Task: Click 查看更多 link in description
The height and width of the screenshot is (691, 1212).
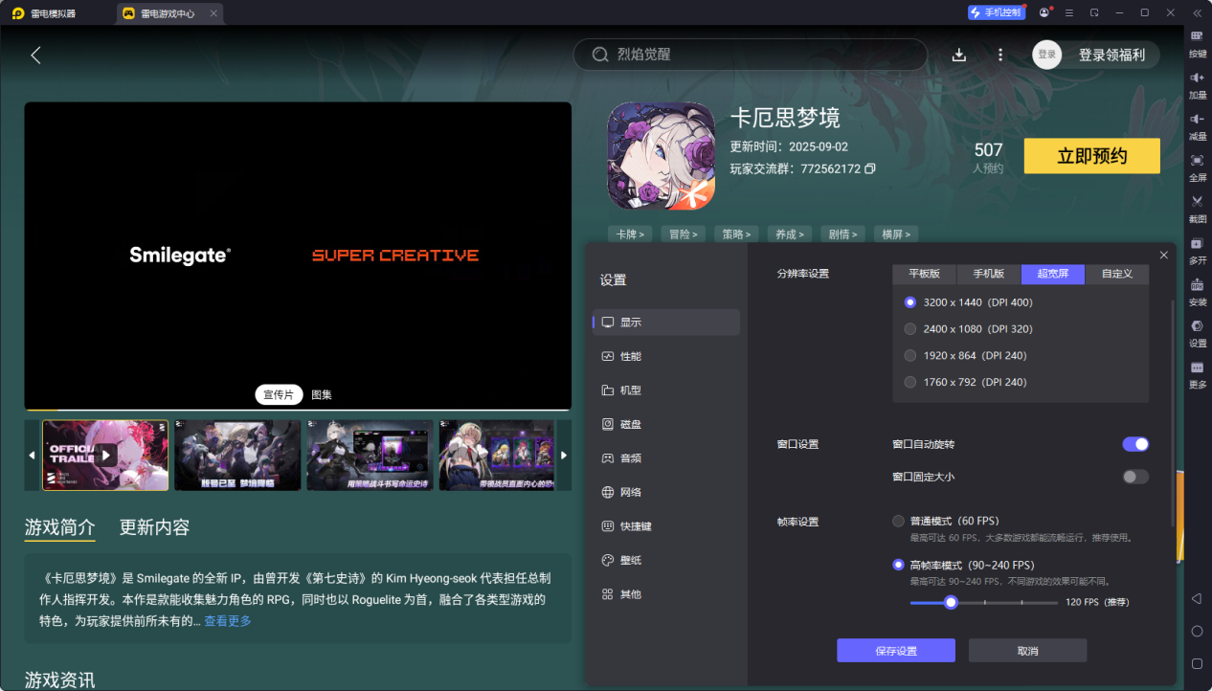Action: point(227,621)
